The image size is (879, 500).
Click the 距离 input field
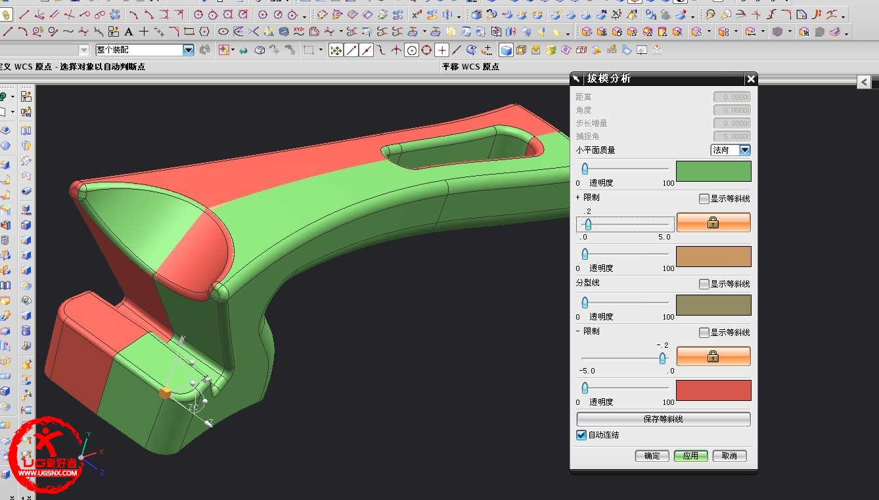pyautogui.click(x=732, y=97)
